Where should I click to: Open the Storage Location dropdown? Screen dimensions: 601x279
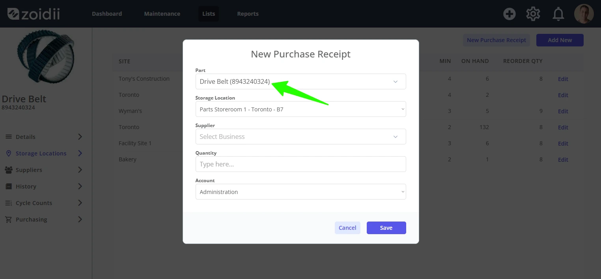(300, 109)
